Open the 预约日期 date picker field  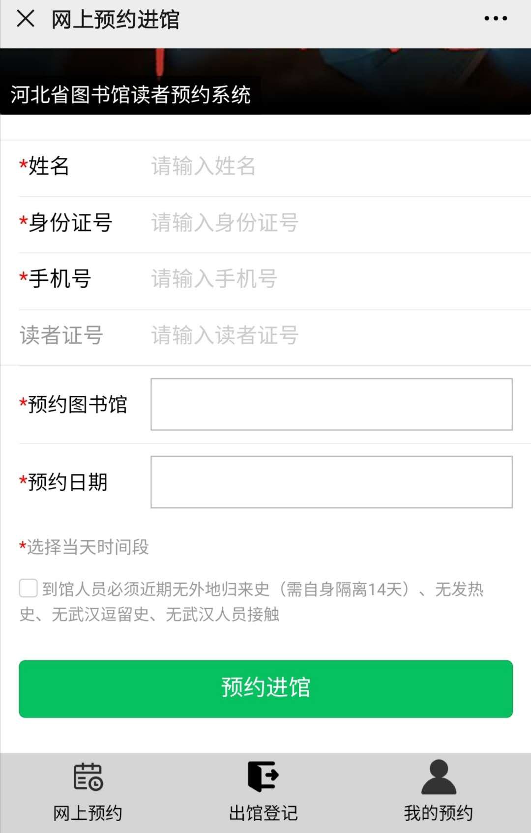tap(331, 482)
